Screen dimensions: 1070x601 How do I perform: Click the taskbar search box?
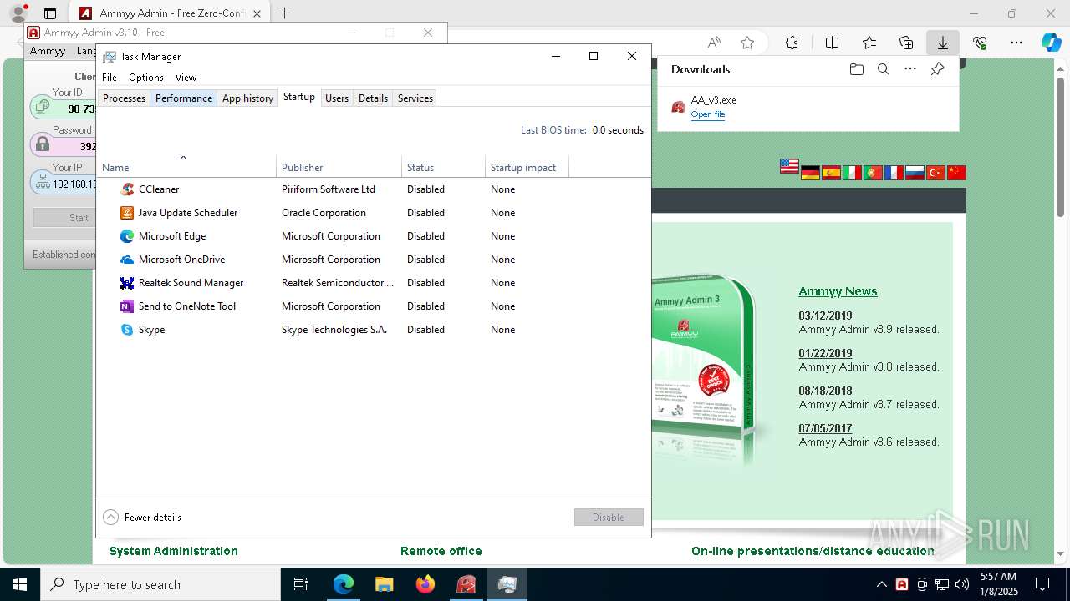coord(160,584)
